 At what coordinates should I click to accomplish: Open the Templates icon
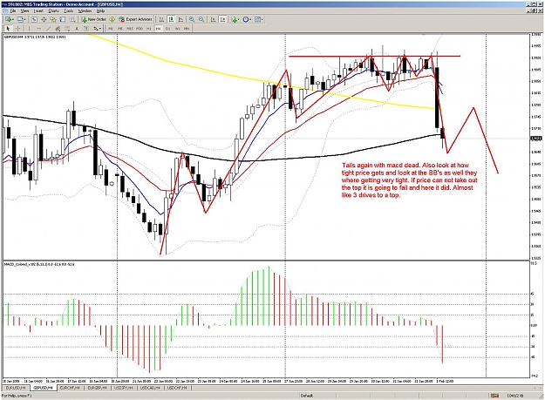(257, 19)
